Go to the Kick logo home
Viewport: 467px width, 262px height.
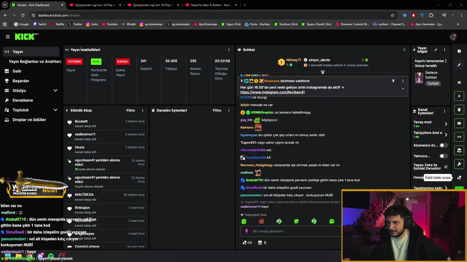pos(26,36)
